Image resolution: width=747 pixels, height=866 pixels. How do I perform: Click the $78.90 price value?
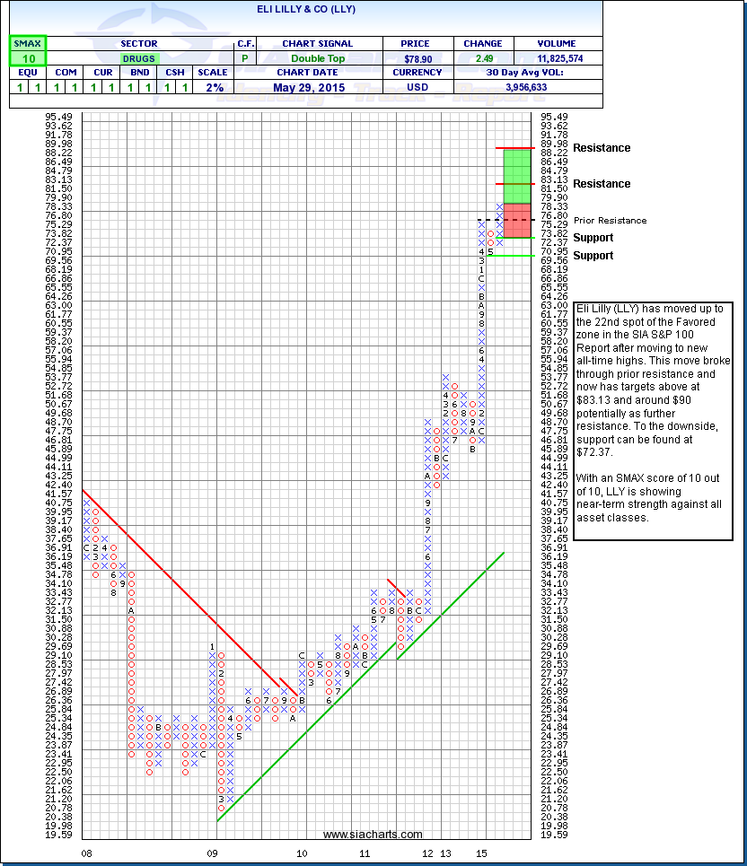[420, 58]
